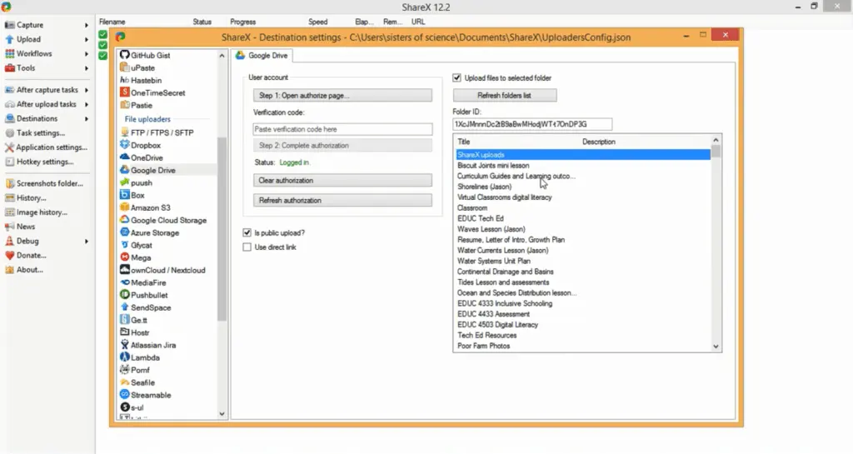Select the ShareX uploads folder row
The height and width of the screenshot is (454, 853).
[x=583, y=155]
